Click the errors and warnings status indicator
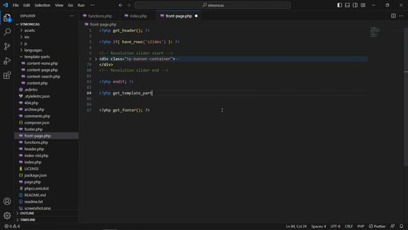The width and height of the screenshot is (408, 230). click(x=12, y=226)
